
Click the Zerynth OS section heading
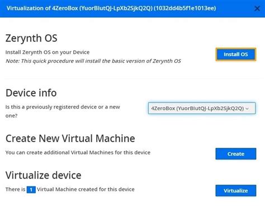tap(31, 38)
